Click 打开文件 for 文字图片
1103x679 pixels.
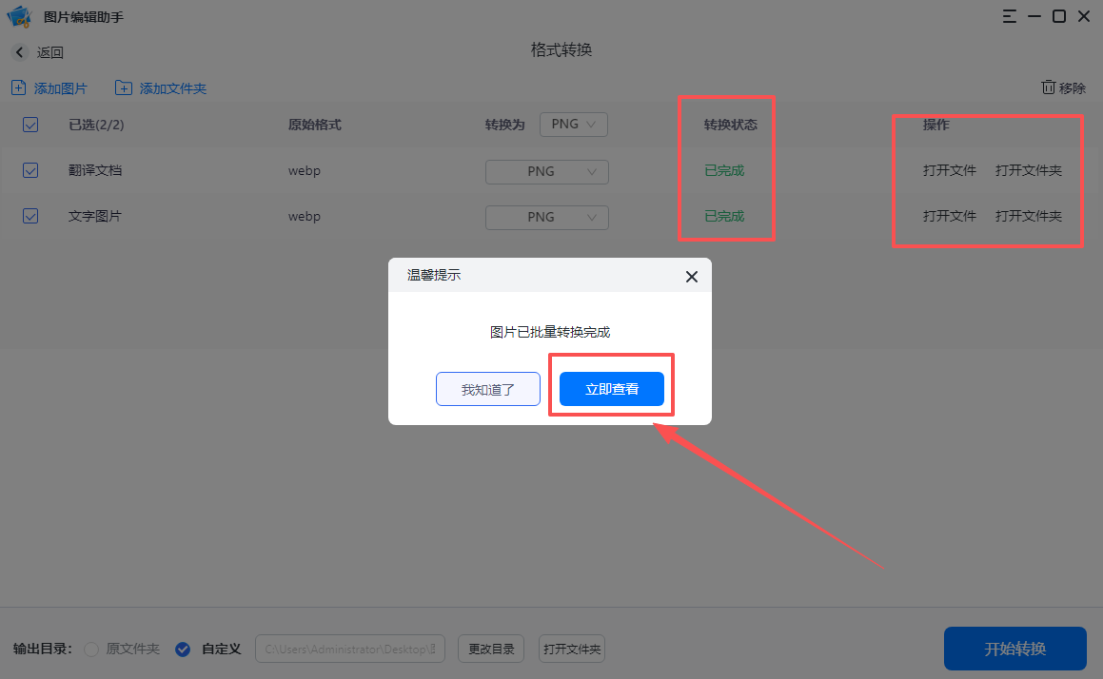(950, 216)
